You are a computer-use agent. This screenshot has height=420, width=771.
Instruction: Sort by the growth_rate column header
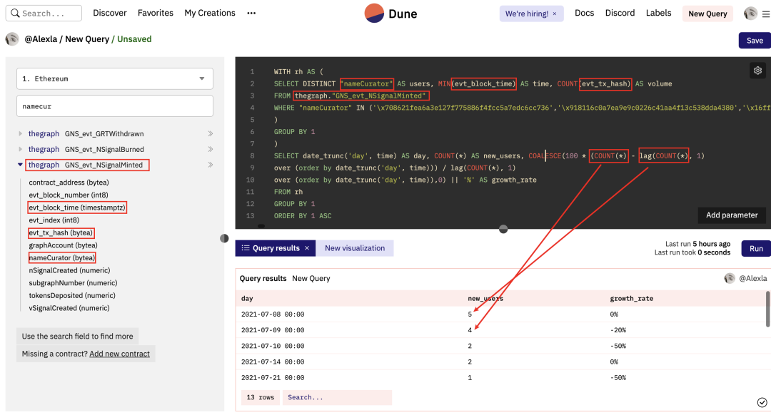click(631, 299)
